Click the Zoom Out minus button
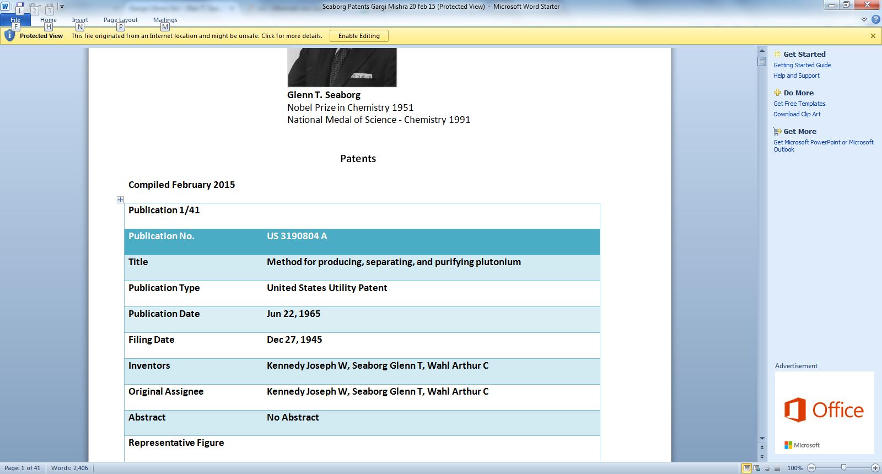Viewport: 882px width, 474px height. 811,468
